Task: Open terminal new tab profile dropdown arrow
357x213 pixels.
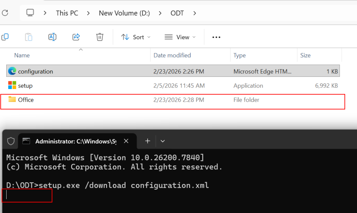Action: click(162, 141)
